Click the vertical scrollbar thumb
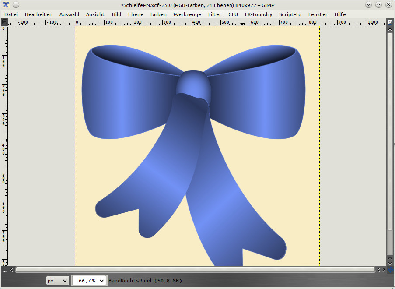This screenshot has width=395, height=289. click(390, 131)
